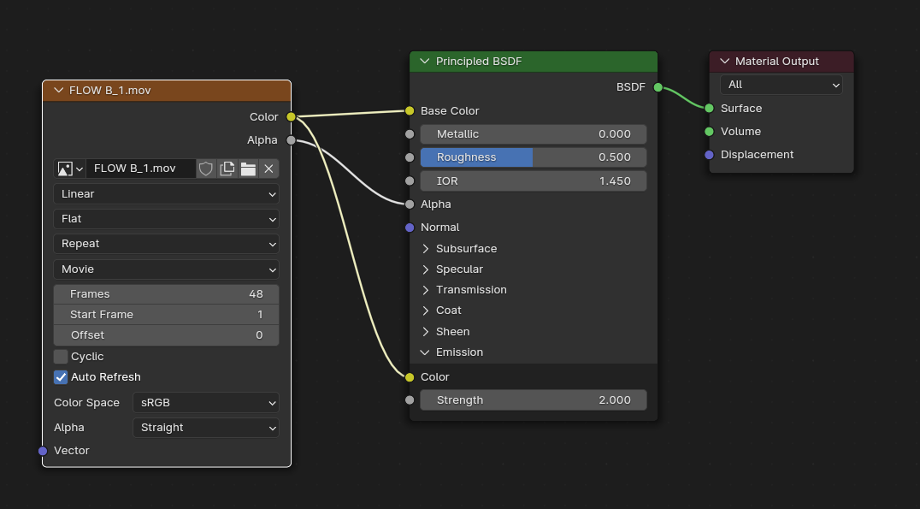Expand the Specular panel
This screenshot has width=920, height=509.
pyautogui.click(x=426, y=269)
